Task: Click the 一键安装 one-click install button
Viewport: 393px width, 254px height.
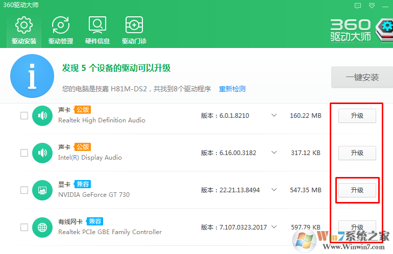Action: point(362,78)
